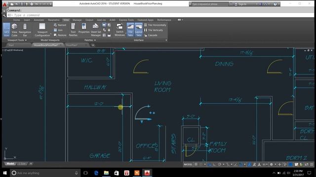Toggle the File Tabs button
Viewport: 316px width, 177px height.
[x=130, y=29]
